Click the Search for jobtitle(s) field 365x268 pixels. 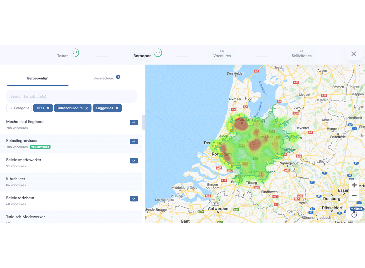(71, 96)
